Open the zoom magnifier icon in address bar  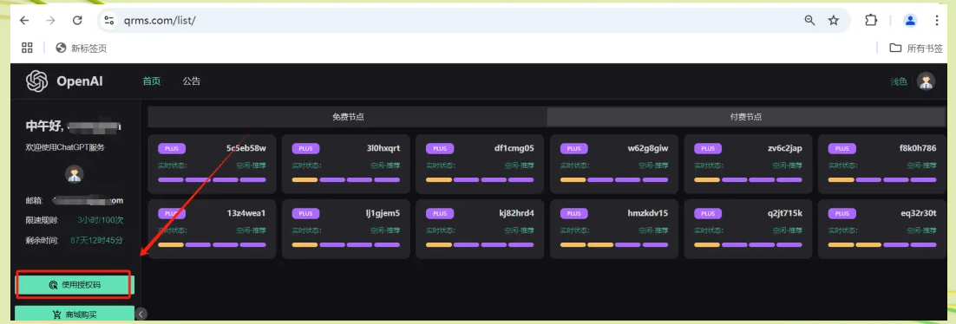(809, 20)
